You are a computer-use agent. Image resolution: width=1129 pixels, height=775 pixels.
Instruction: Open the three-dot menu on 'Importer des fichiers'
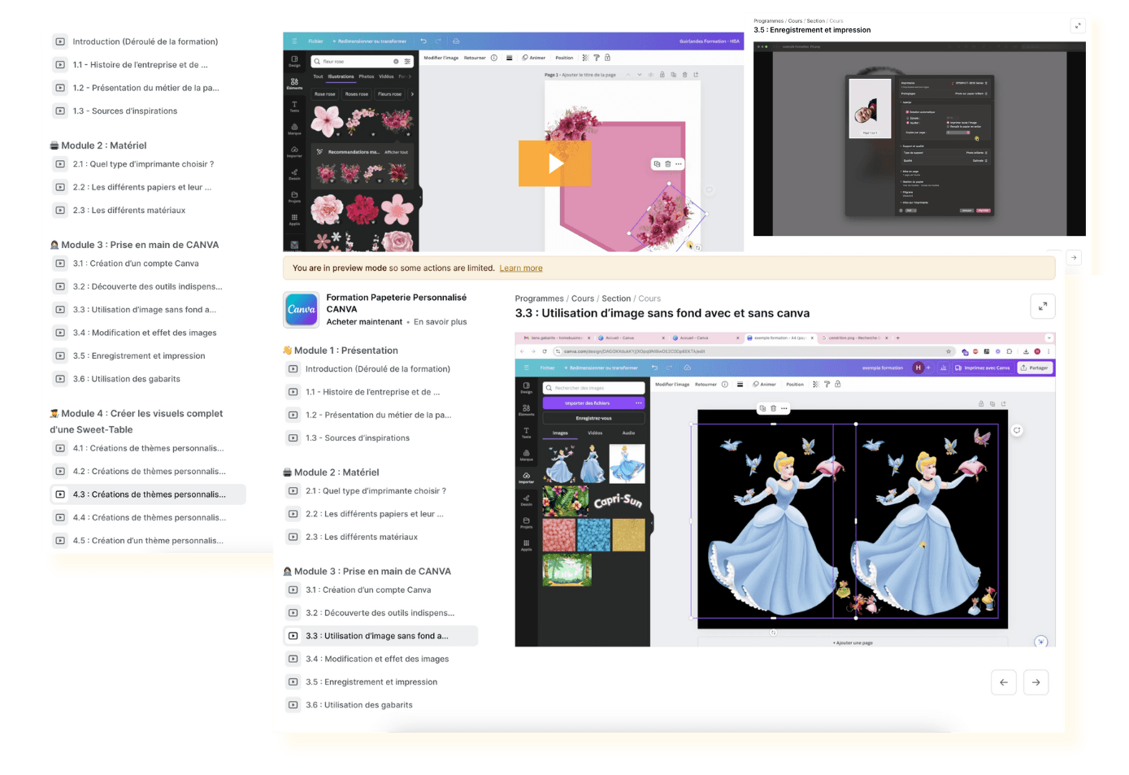pyautogui.click(x=639, y=403)
